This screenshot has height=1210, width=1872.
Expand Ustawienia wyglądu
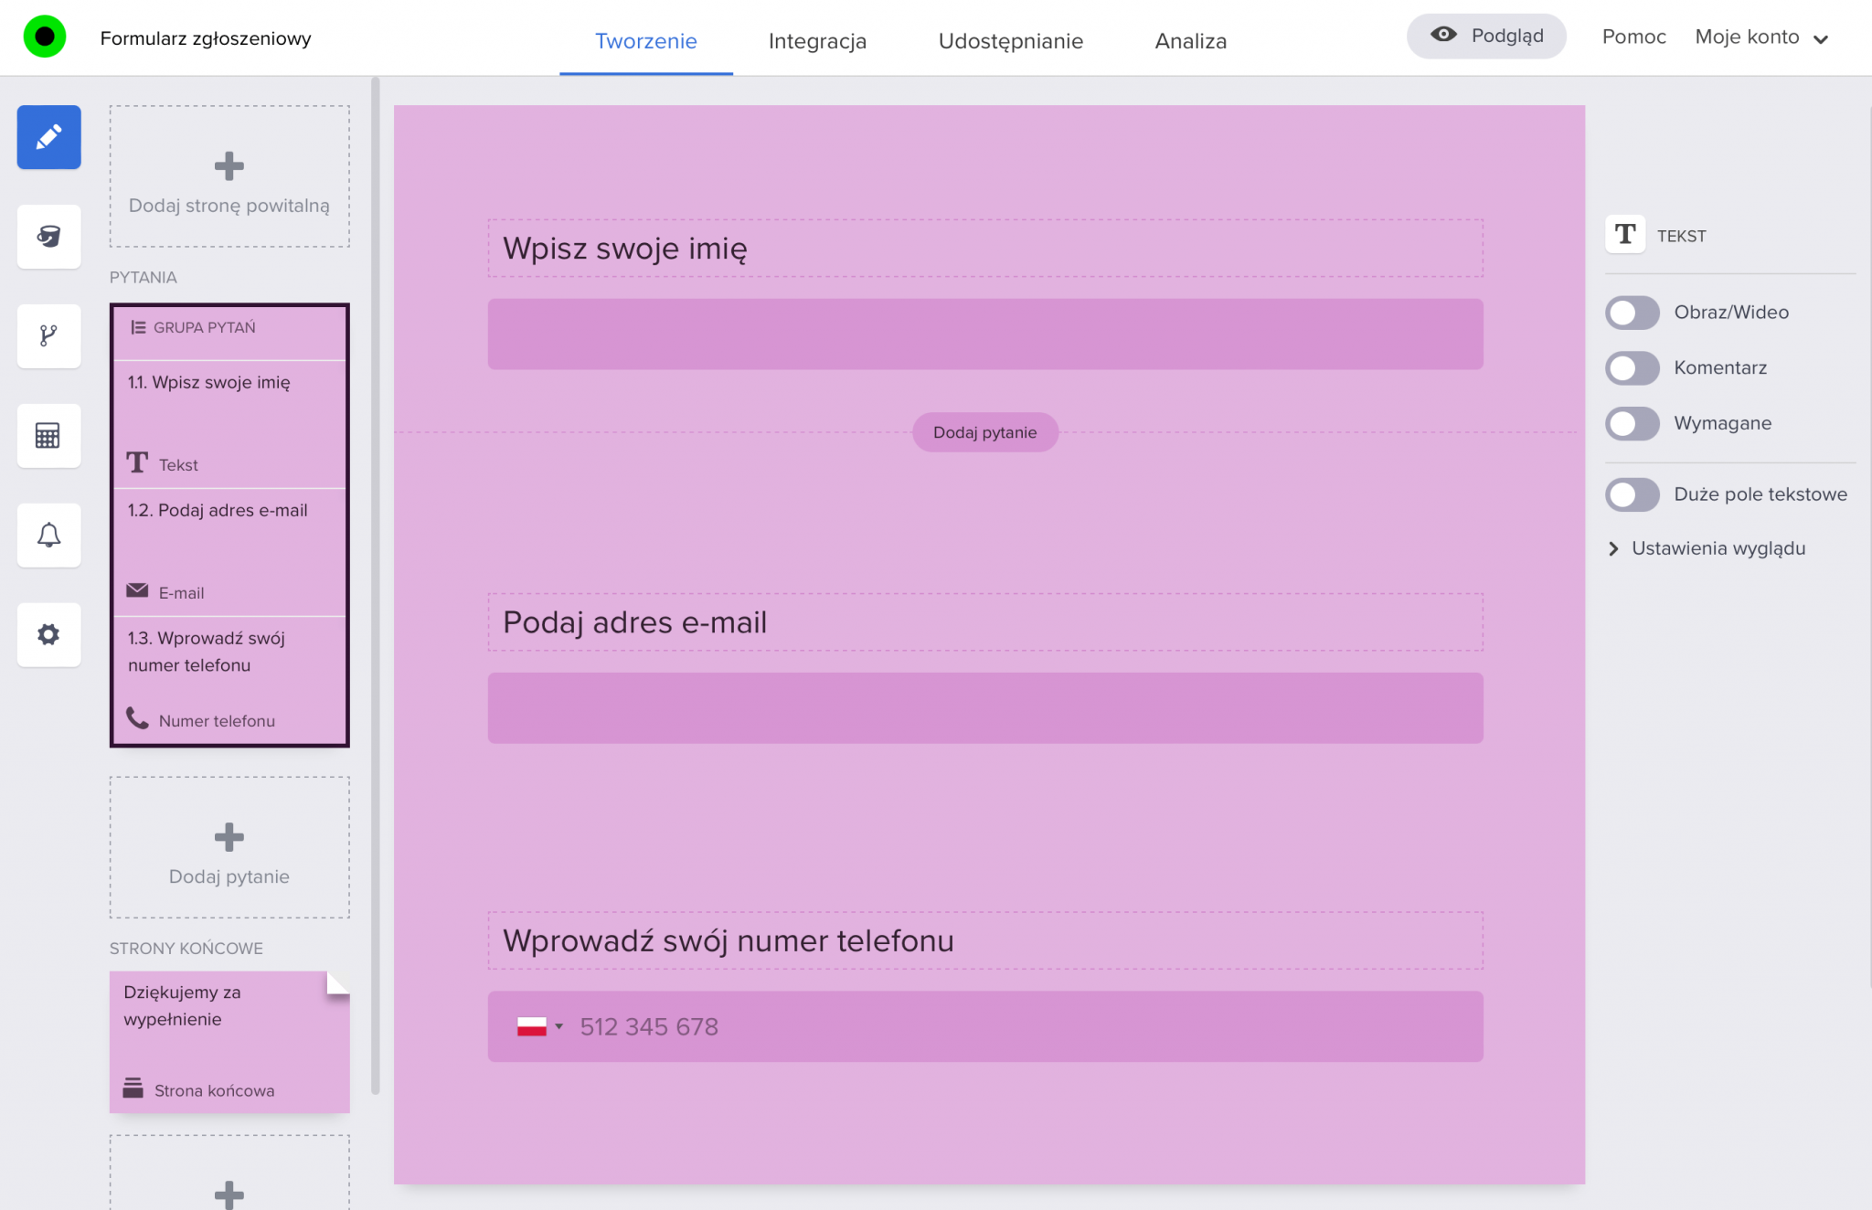pos(1718,548)
